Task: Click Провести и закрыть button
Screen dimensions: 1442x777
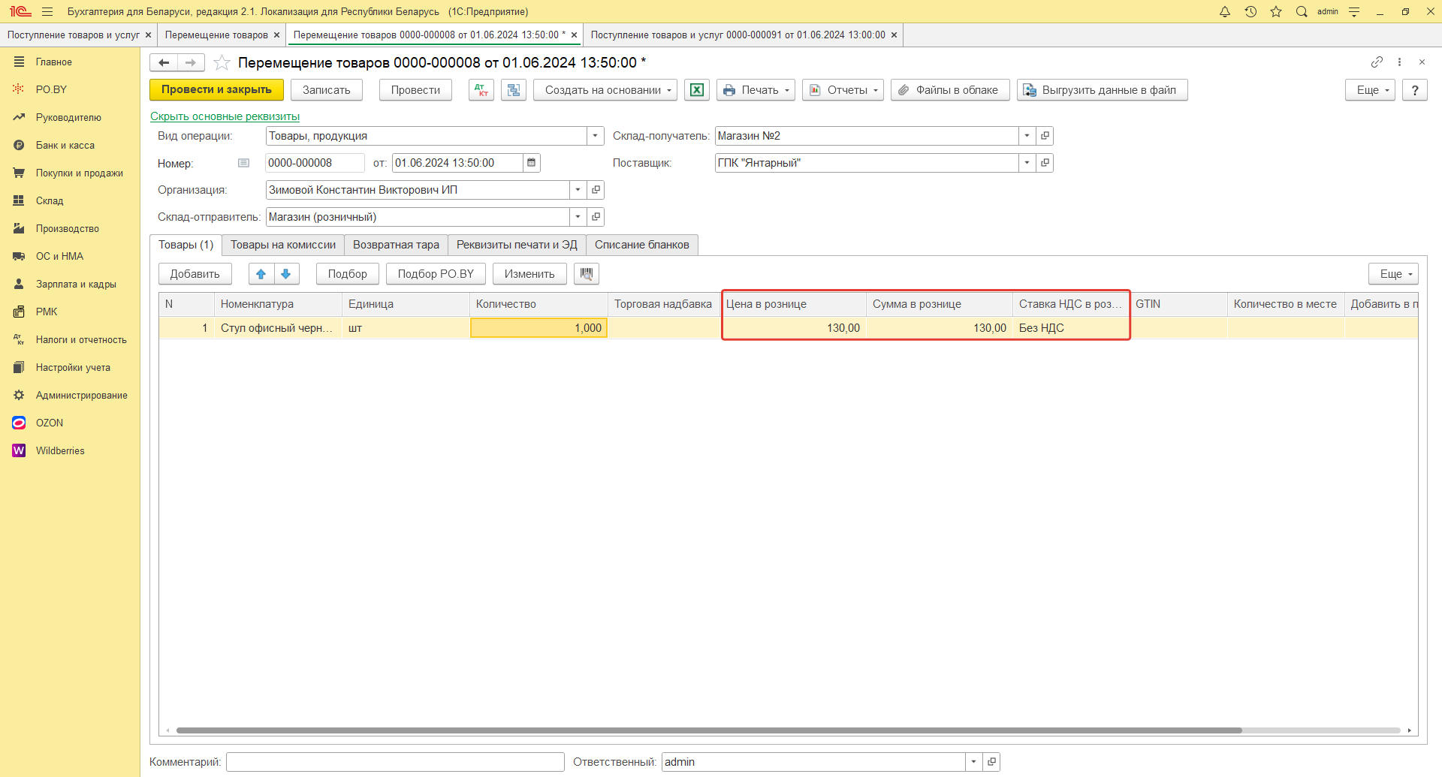Action: 216,90
